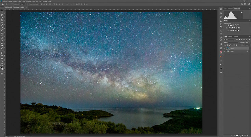Add a Curves adjustment layer
This screenshot has height=137, width=251.
coord(233,25)
